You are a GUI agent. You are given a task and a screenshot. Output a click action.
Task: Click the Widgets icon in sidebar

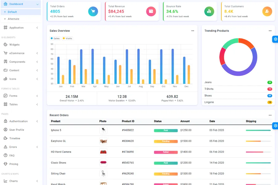pos(6,45)
